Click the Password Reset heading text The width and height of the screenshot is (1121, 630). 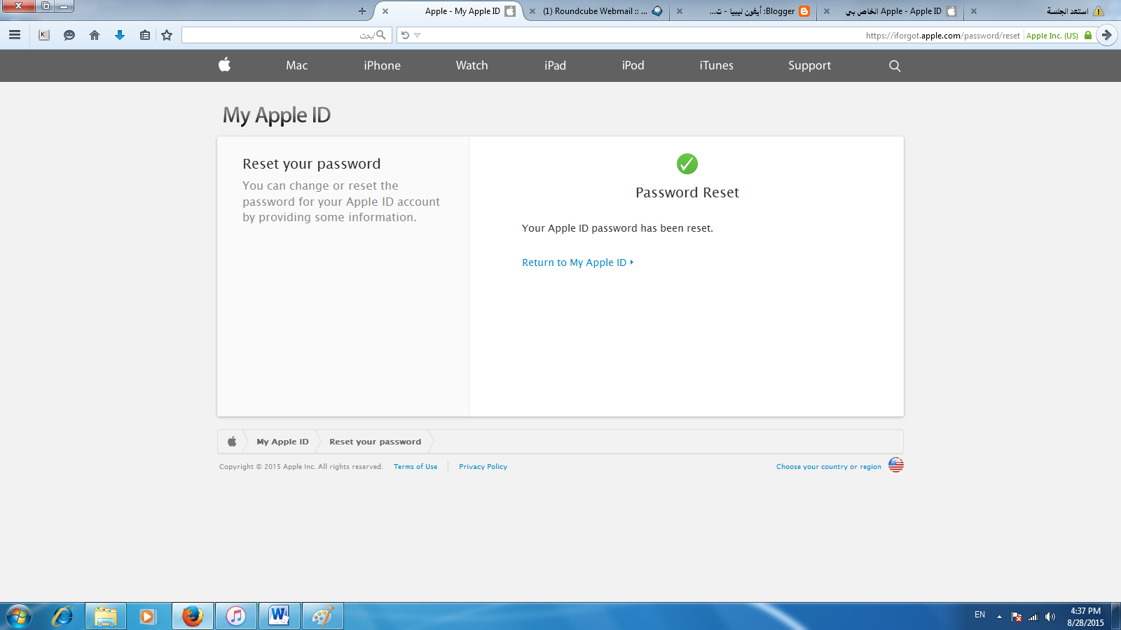687,192
